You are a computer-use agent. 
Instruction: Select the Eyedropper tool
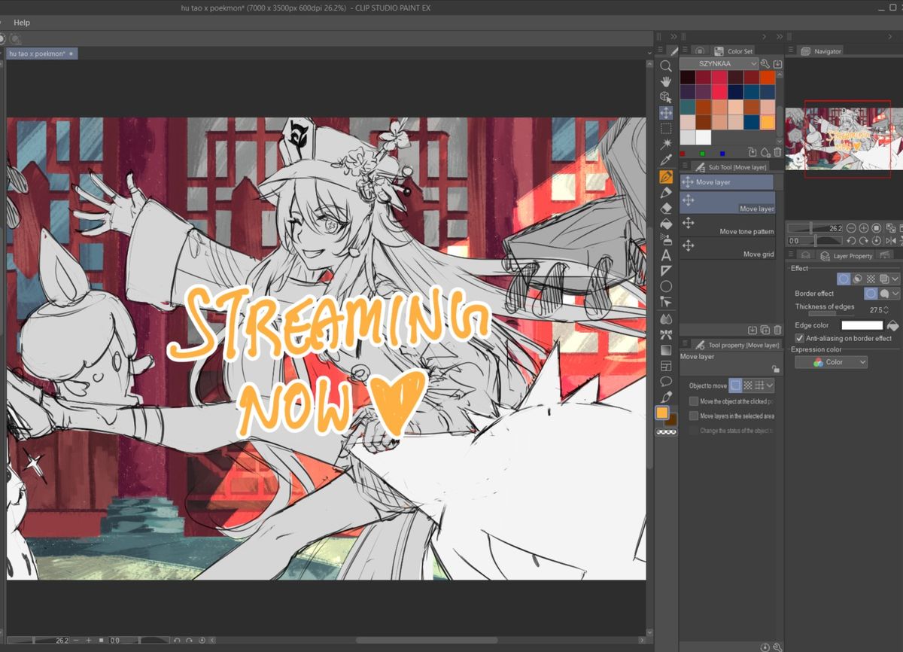tap(666, 160)
